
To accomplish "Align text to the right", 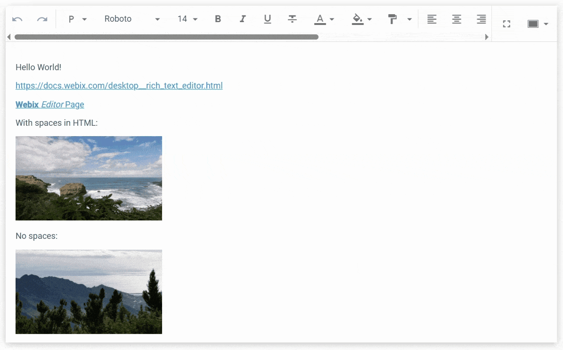I will coord(481,19).
